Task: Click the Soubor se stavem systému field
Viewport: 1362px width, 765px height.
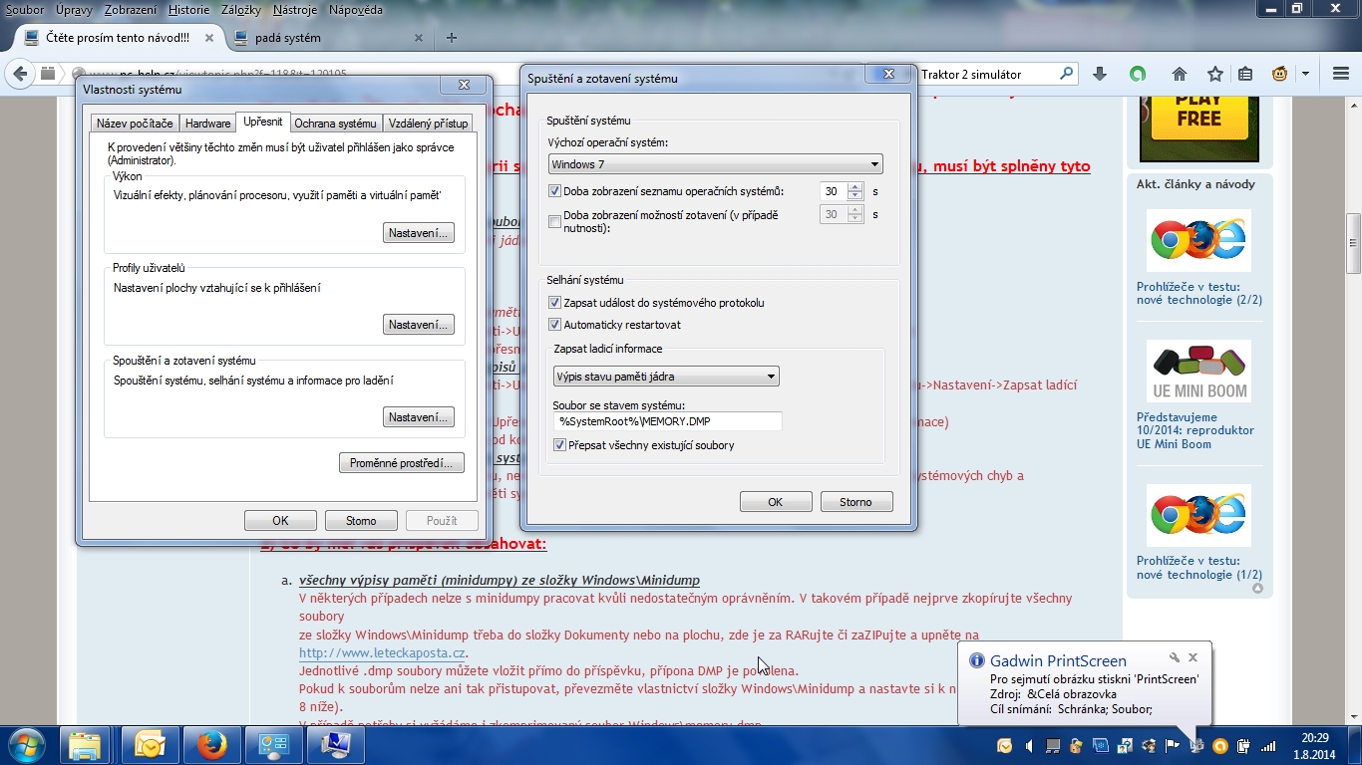Action: (667, 421)
